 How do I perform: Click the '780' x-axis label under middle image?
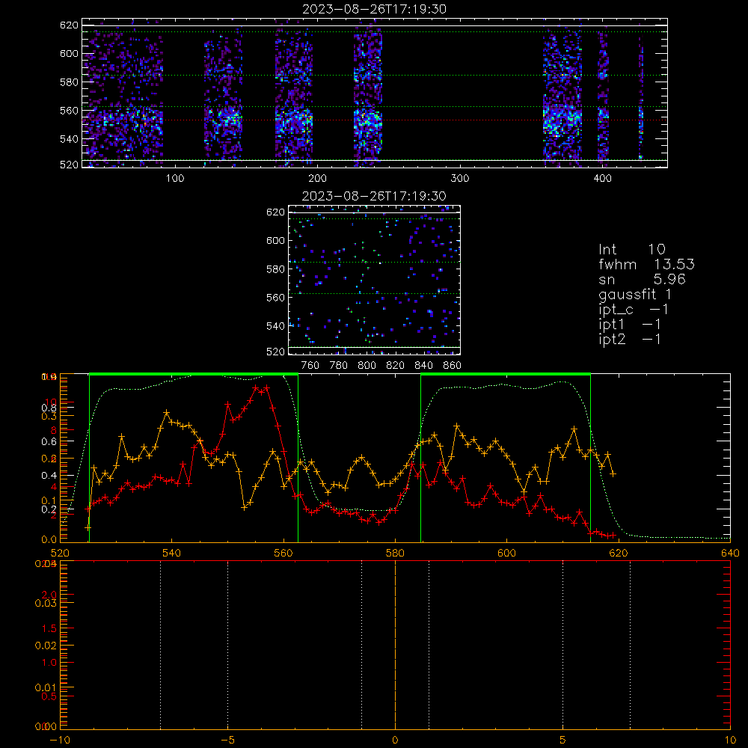pyautogui.click(x=339, y=366)
